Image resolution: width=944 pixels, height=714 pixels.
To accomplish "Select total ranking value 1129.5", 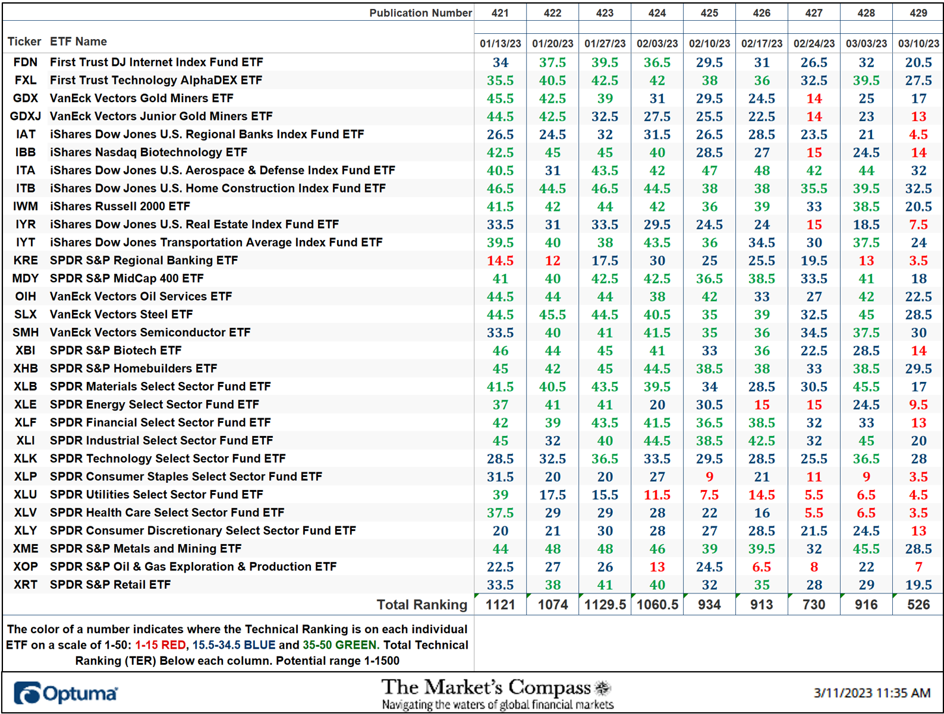I will click(x=605, y=605).
